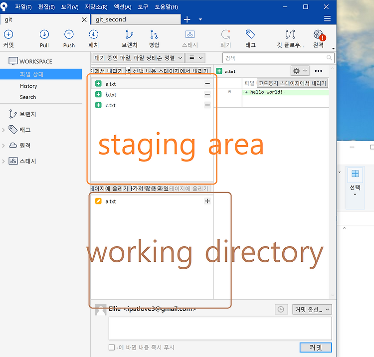Open the Help (도움말) menu
This screenshot has height=357, width=374.
tap(166, 7)
